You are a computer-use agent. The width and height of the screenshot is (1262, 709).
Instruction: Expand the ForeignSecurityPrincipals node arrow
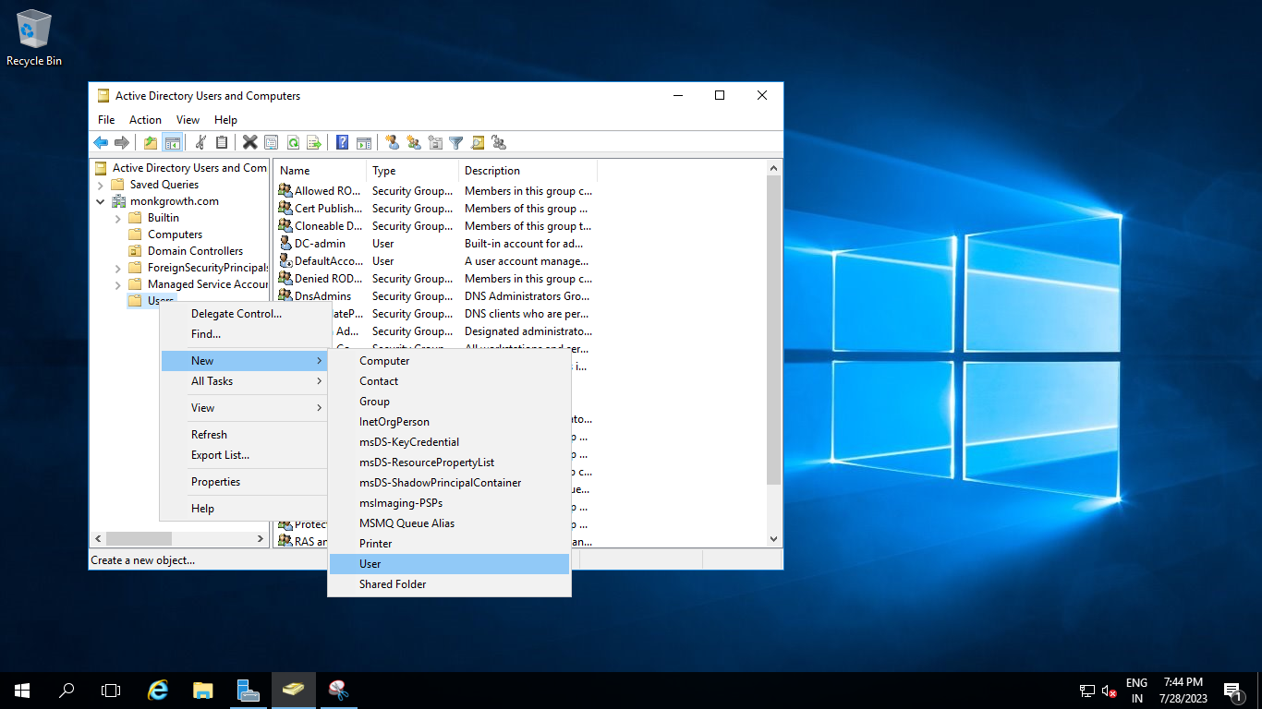pyautogui.click(x=117, y=268)
